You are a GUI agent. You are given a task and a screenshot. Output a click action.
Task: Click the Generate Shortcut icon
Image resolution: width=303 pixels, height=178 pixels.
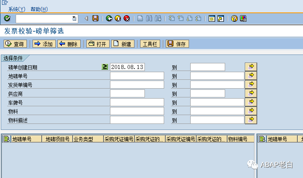(x=221, y=18)
